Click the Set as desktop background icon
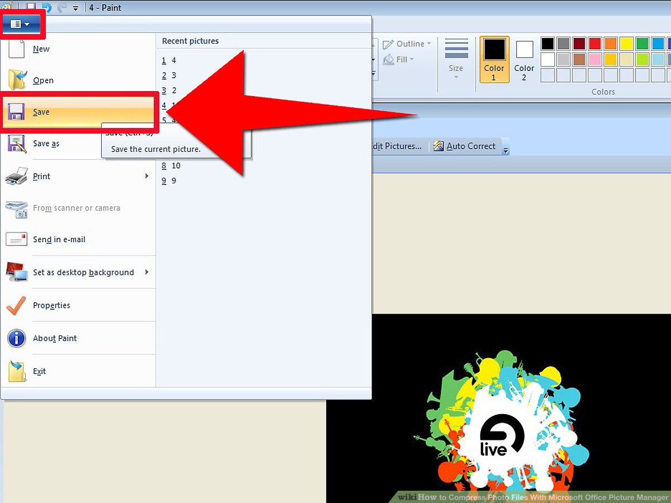This screenshot has width=671, height=503. [16, 272]
